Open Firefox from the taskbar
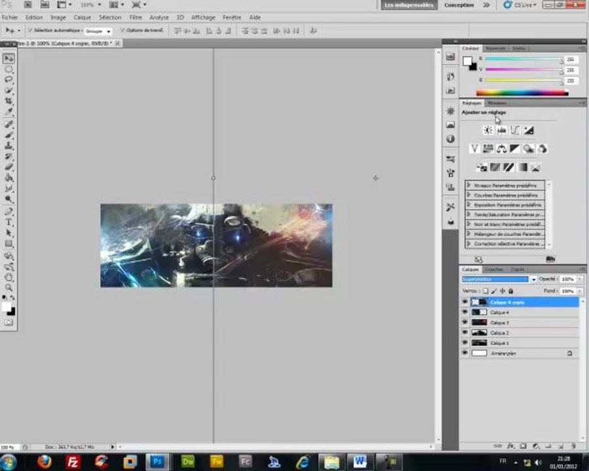This screenshot has width=589, height=471. (45, 461)
